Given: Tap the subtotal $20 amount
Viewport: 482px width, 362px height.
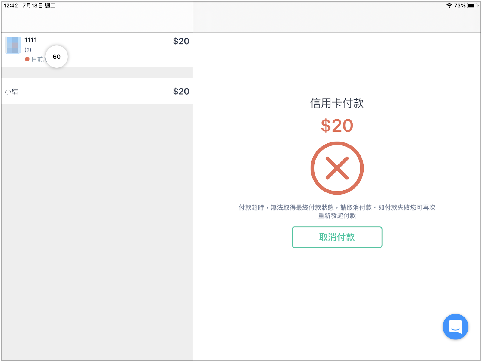Looking at the screenshot, I should coord(181,91).
